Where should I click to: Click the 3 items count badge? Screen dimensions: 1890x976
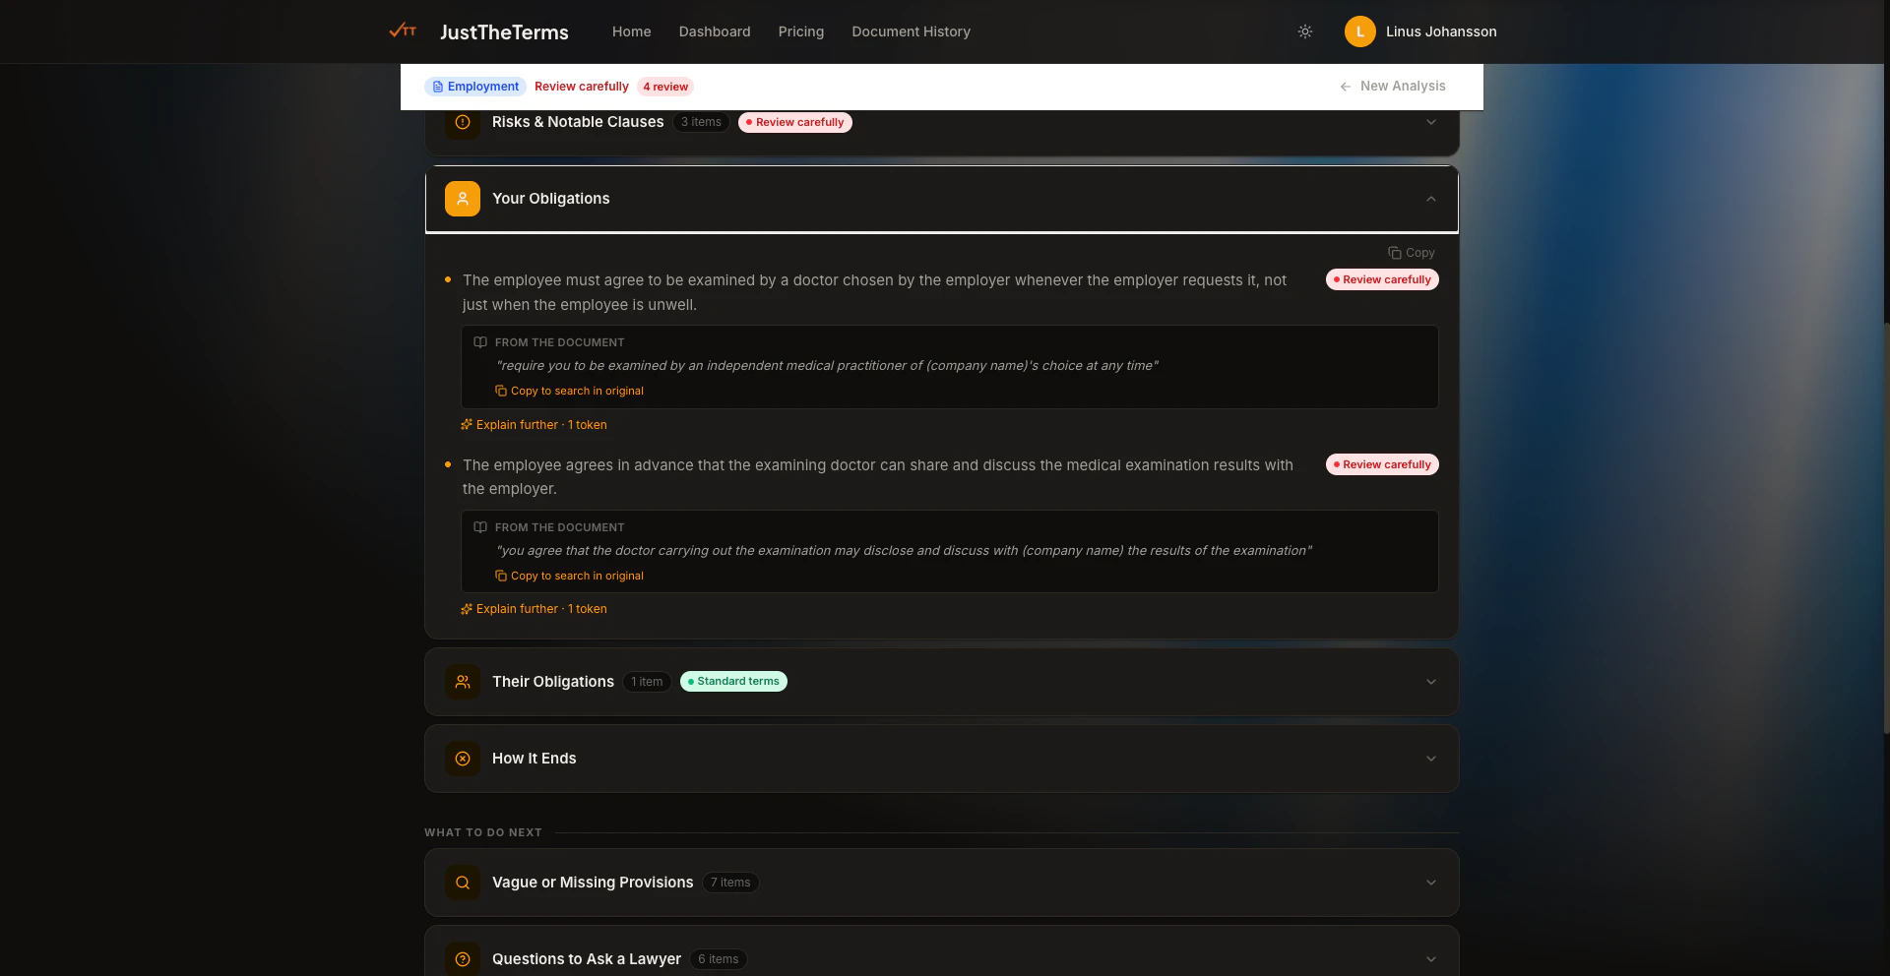pos(701,122)
